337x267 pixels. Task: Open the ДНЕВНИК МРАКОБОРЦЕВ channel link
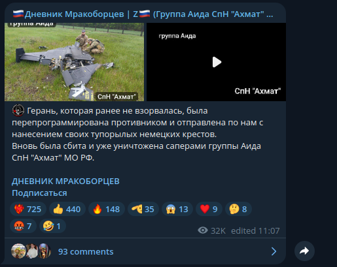65,181
